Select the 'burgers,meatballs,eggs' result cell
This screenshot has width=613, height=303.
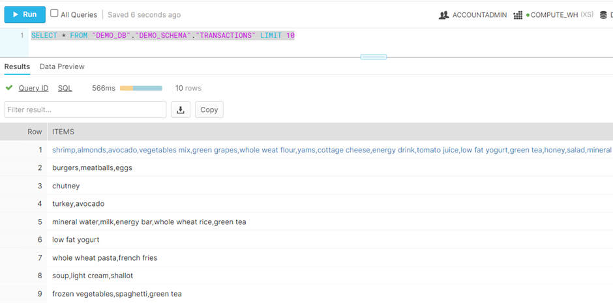[x=92, y=168]
